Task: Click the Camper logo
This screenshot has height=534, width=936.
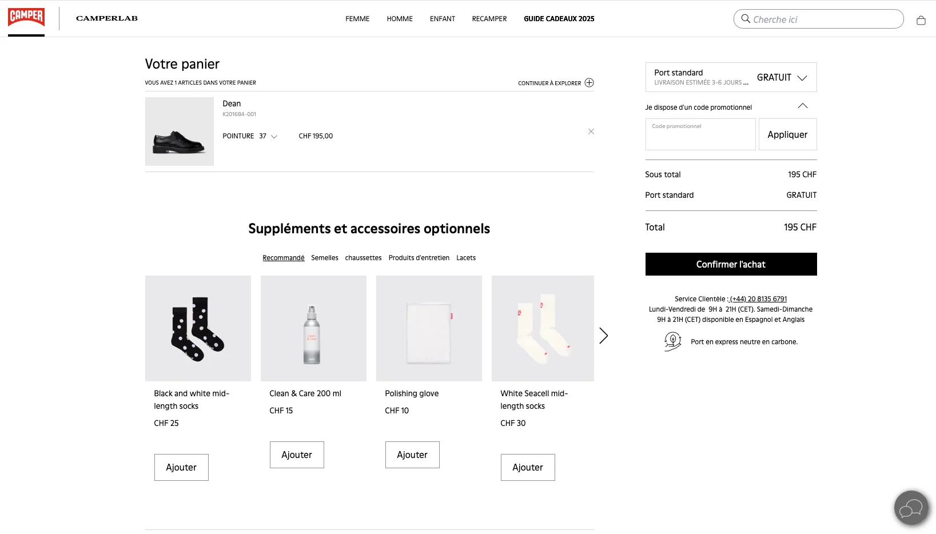Action: tap(26, 18)
